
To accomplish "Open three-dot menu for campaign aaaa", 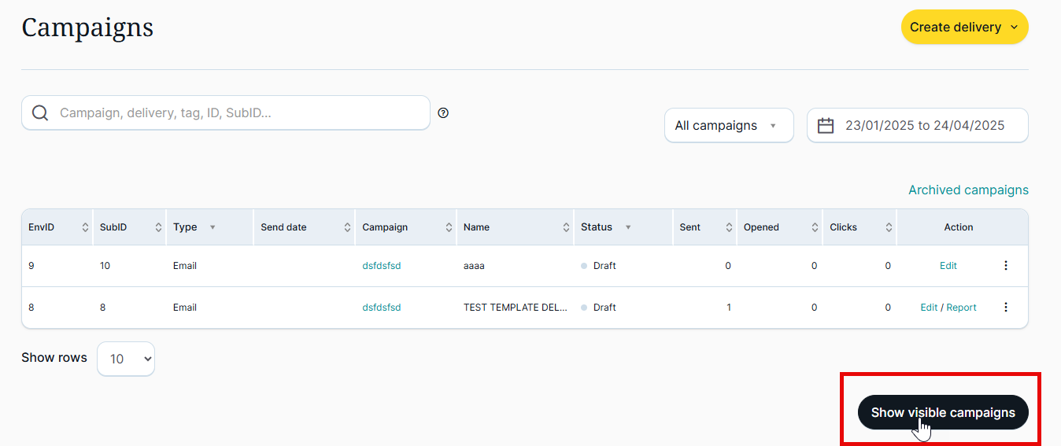I will (x=1005, y=266).
